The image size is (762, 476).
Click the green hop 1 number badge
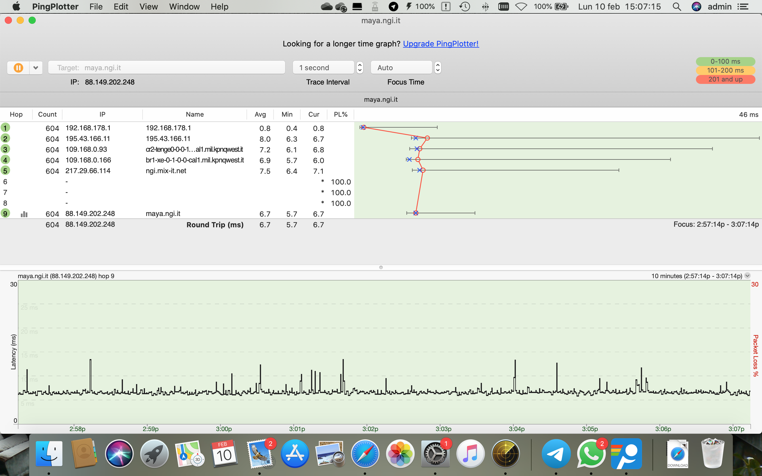click(x=5, y=128)
